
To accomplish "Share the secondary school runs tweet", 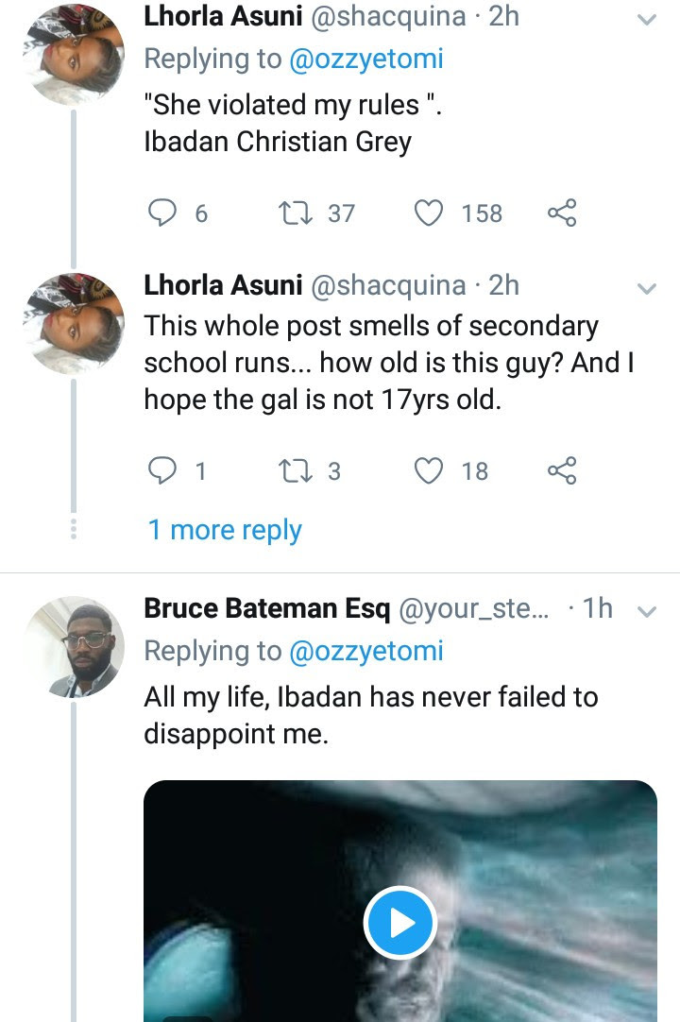I will click(x=561, y=469).
